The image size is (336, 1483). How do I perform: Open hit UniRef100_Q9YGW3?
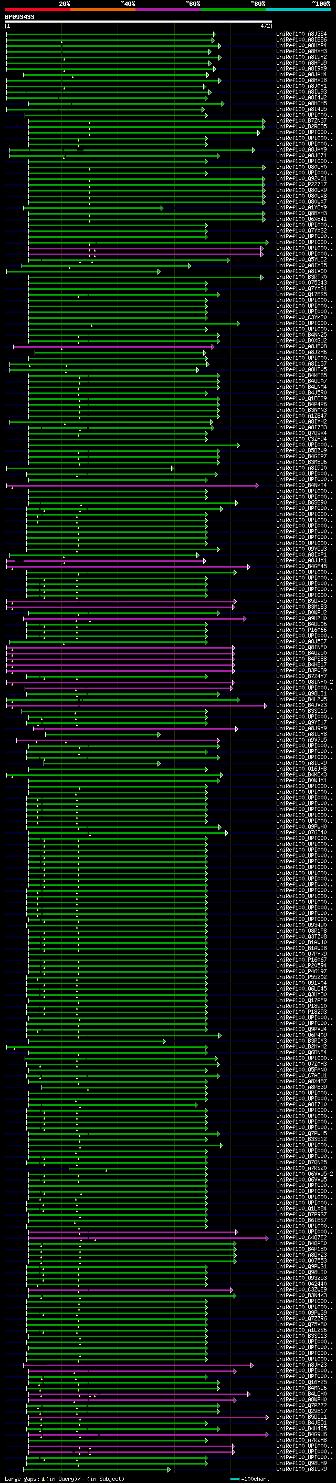[x=301, y=549]
